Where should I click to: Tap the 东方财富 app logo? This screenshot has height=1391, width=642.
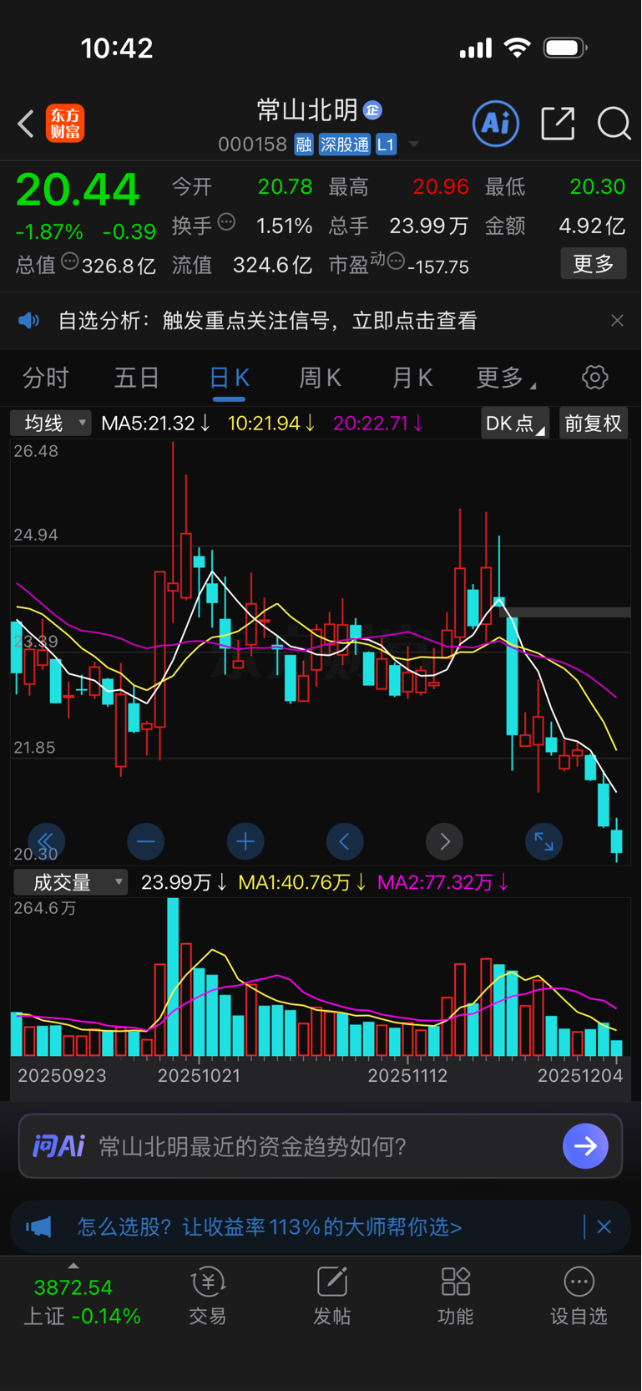[65, 124]
